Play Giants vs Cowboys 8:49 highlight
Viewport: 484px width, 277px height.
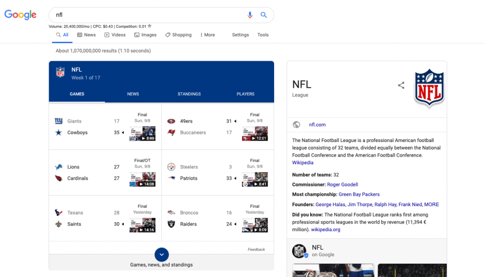[x=142, y=134]
